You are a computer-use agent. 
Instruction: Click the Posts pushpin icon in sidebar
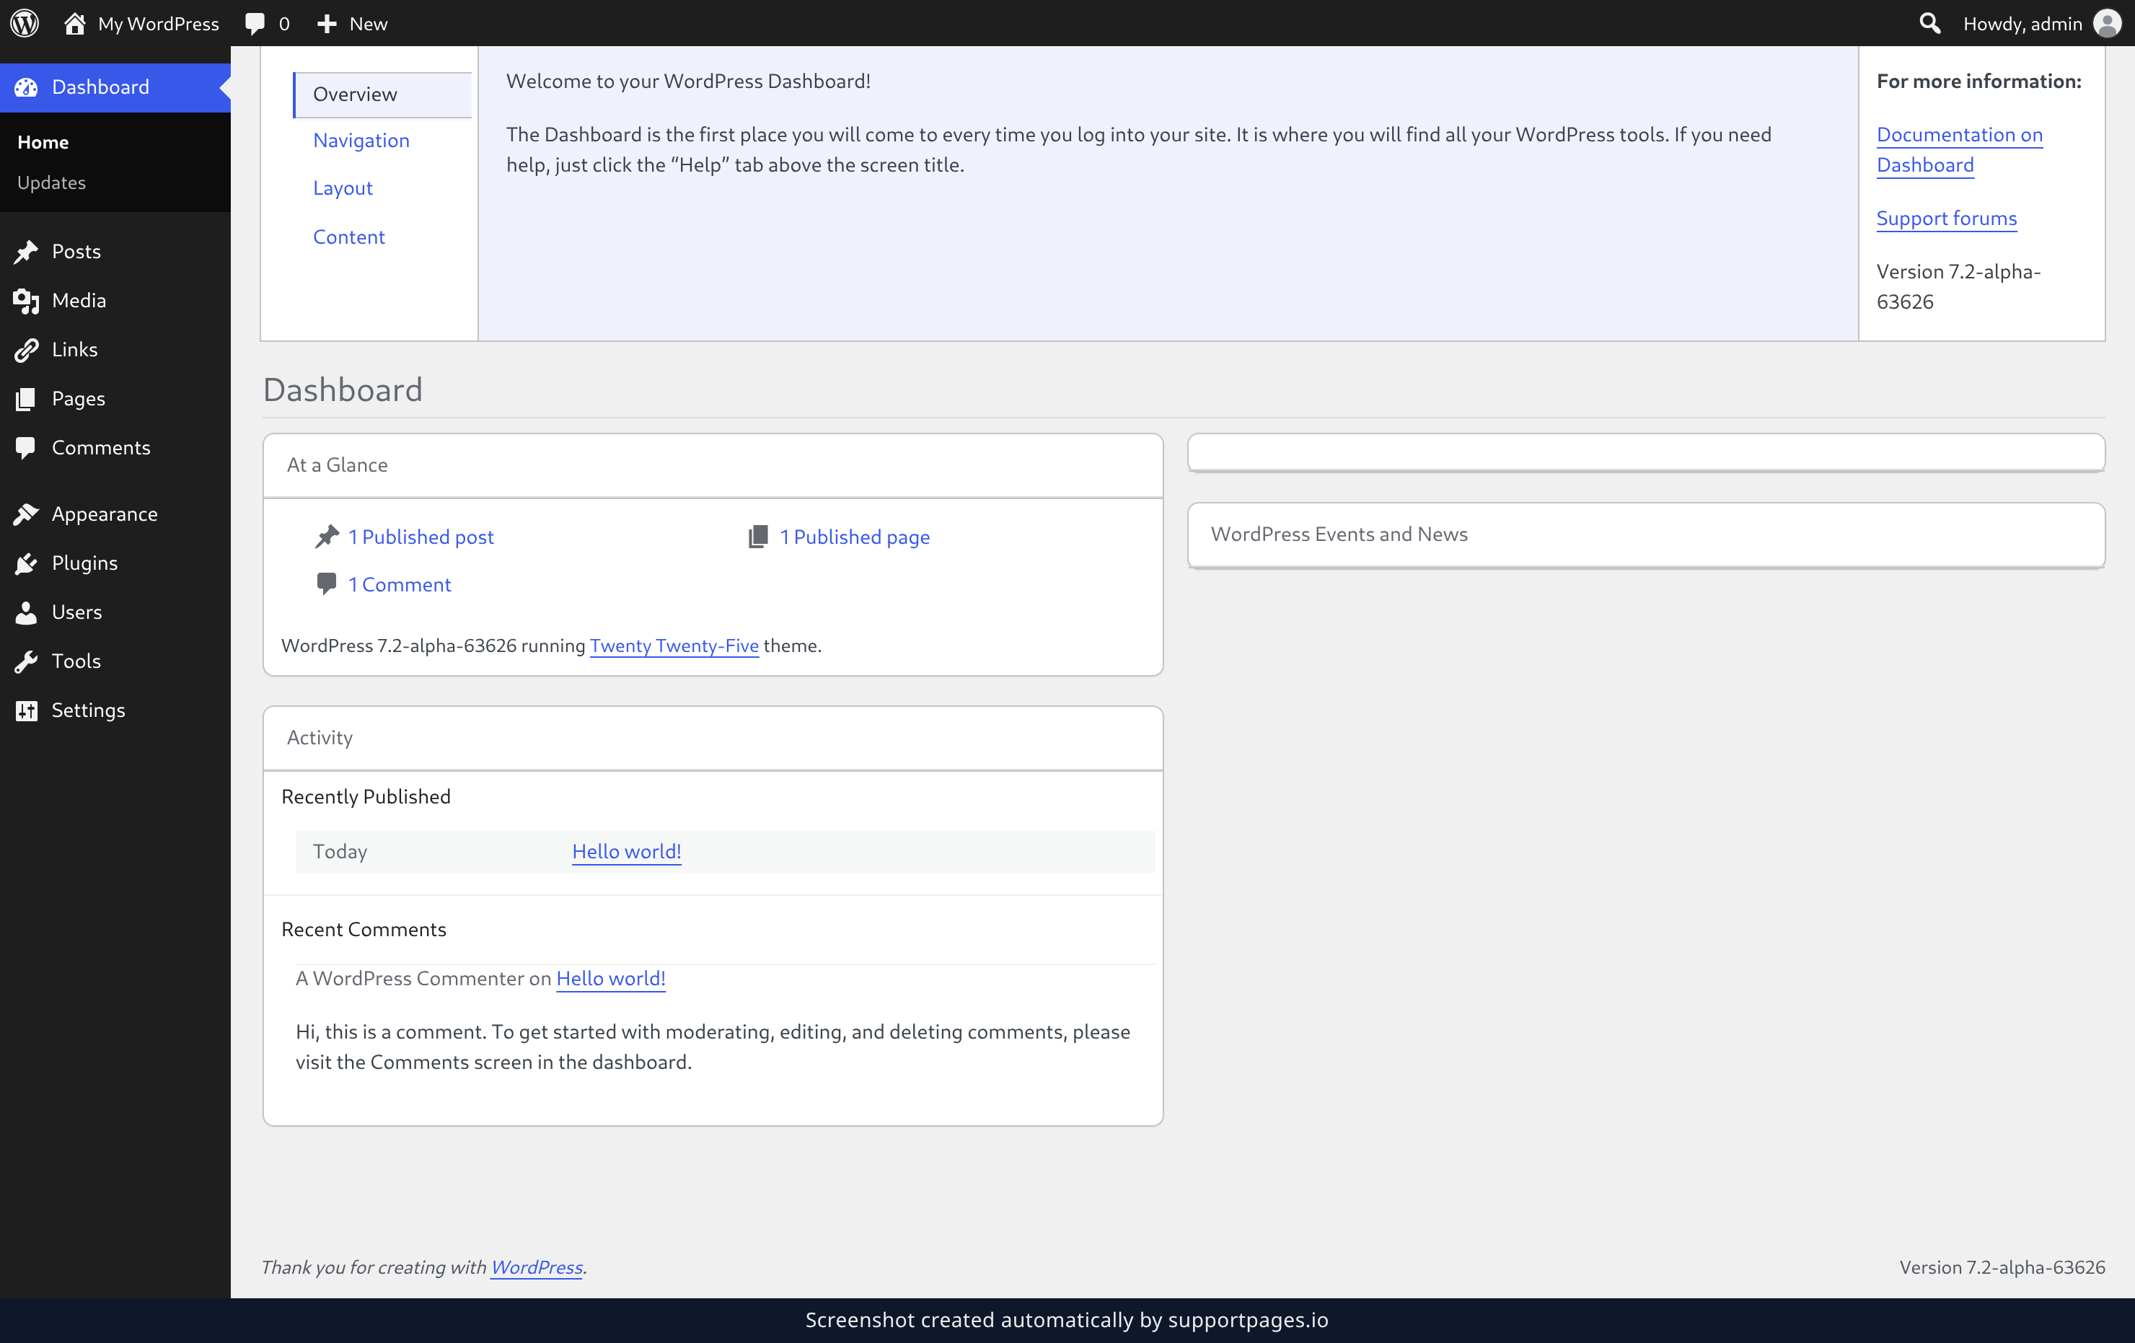click(27, 252)
